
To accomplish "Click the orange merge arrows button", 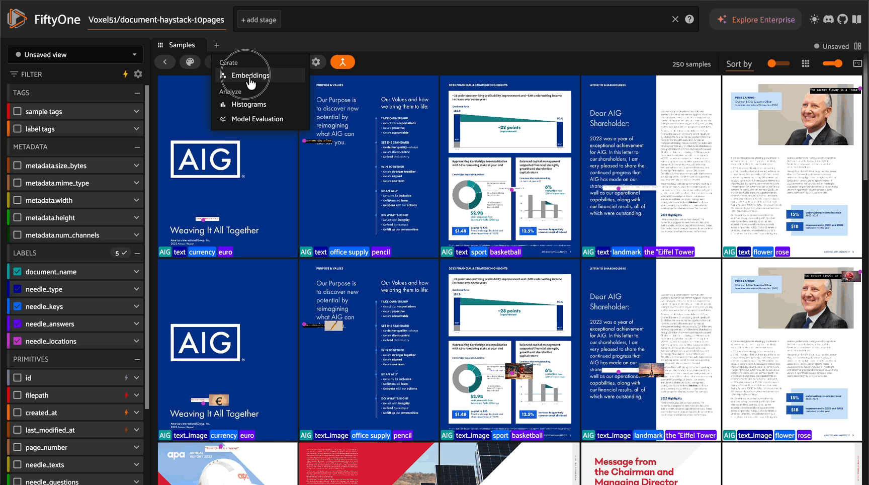I will click(x=342, y=62).
